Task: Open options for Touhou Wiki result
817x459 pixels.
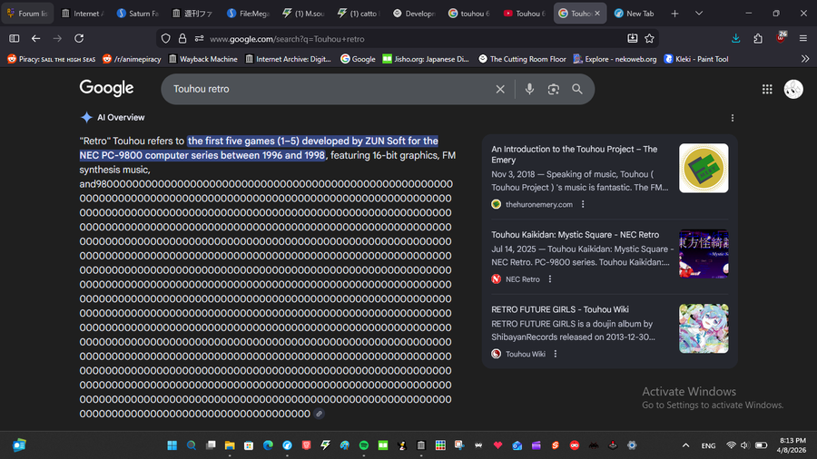Action: point(556,354)
